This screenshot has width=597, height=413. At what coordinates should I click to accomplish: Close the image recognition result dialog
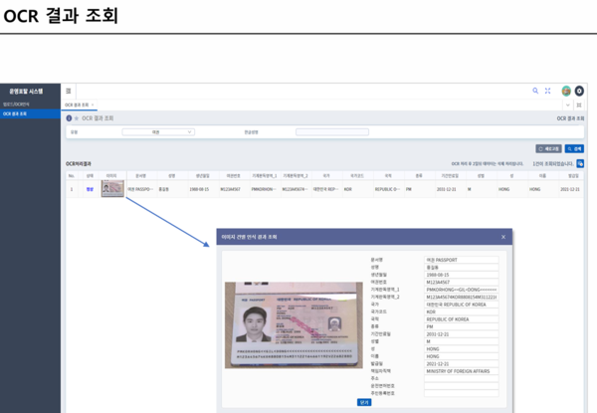click(503, 237)
